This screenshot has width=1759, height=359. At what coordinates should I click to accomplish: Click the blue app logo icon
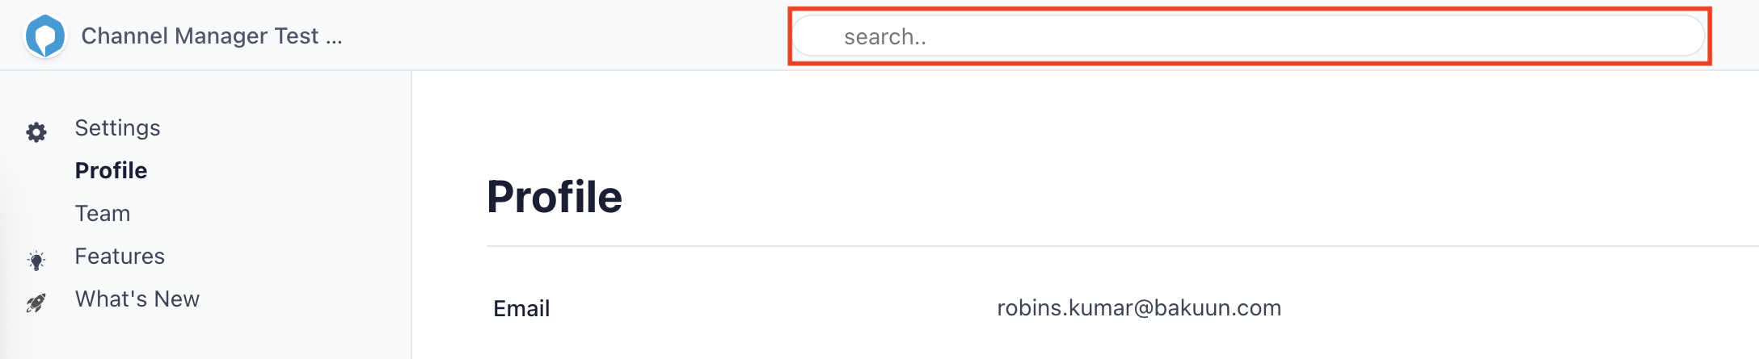point(45,36)
